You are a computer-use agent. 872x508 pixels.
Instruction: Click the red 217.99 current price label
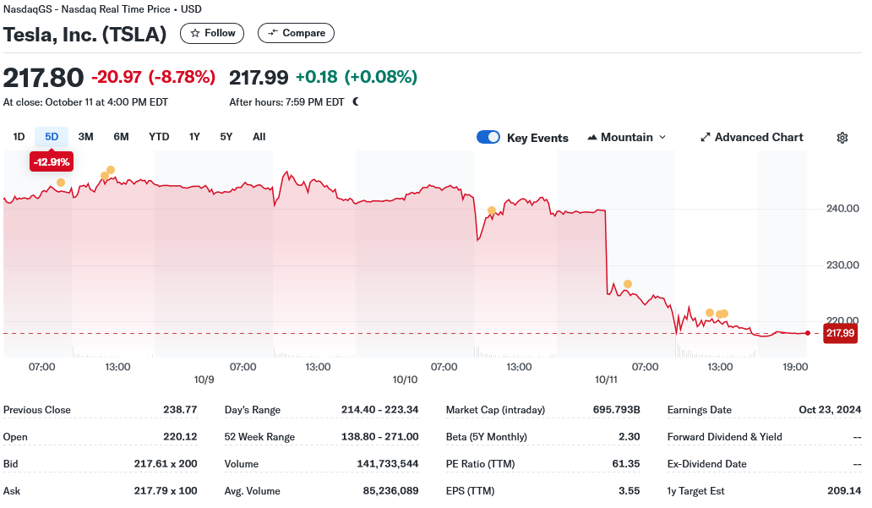tap(840, 333)
